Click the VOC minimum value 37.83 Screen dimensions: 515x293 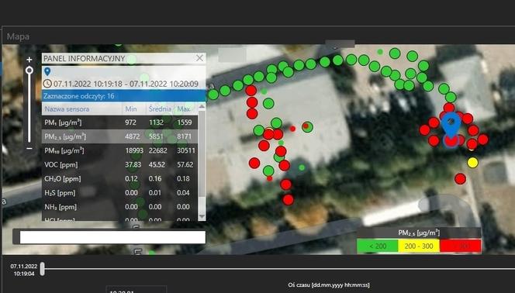[x=133, y=164]
